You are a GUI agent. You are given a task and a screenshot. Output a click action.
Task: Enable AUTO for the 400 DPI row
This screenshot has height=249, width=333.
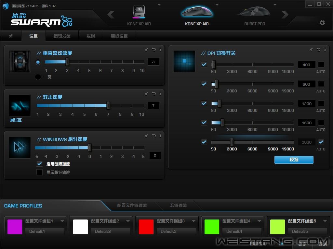321,65
